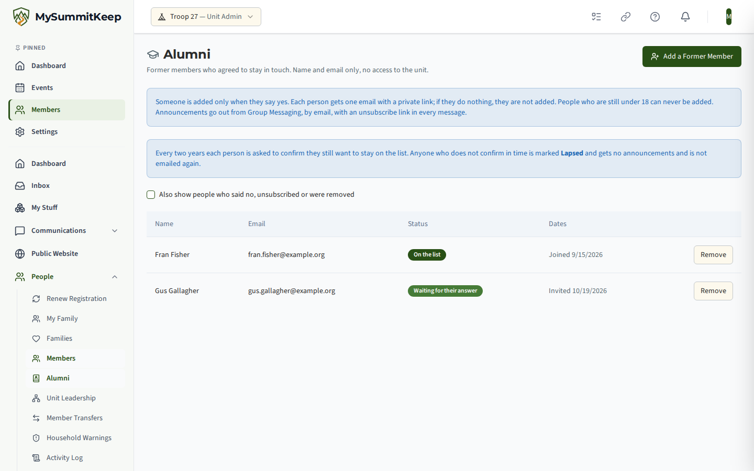The height and width of the screenshot is (471, 754).
Task: Click gus.gallagher@example.org email cell
Action: click(292, 291)
